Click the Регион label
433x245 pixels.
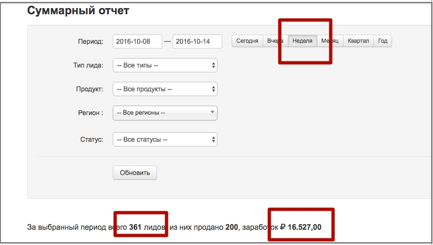(89, 113)
